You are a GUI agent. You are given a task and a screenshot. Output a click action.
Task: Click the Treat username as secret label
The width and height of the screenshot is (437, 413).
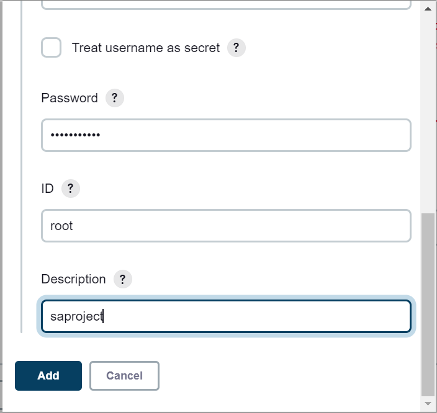(x=146, y=48)
